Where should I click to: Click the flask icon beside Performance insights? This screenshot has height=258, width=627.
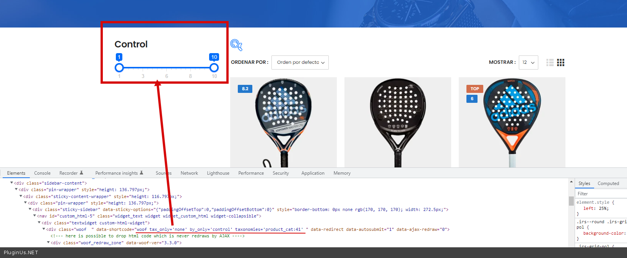tap(141, 173)
